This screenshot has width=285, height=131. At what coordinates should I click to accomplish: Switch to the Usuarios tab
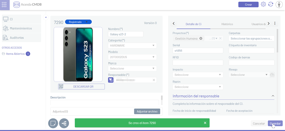click(x=259, y=24)
